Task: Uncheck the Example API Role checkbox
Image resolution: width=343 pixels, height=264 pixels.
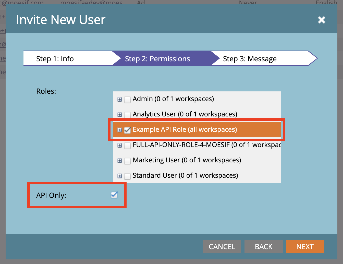Action: click(127, 130)
